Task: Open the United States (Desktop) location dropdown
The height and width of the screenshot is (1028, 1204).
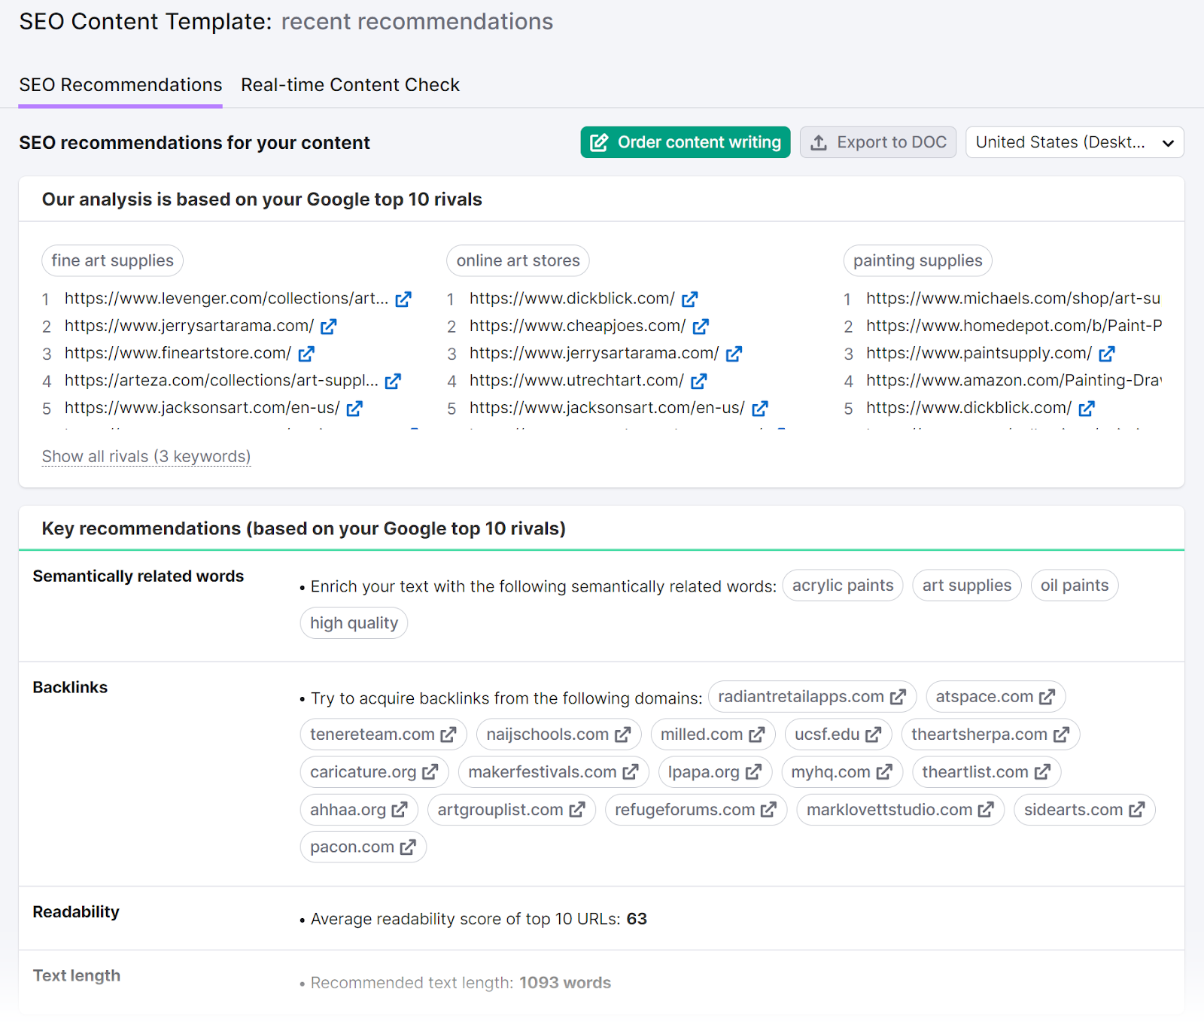Action: (1075, 142)
